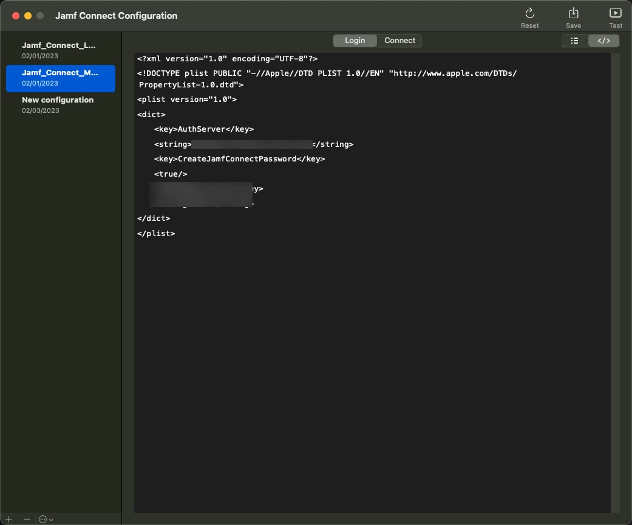
Task: Click the AuthServer string value field
Action: tap(253, 144)
